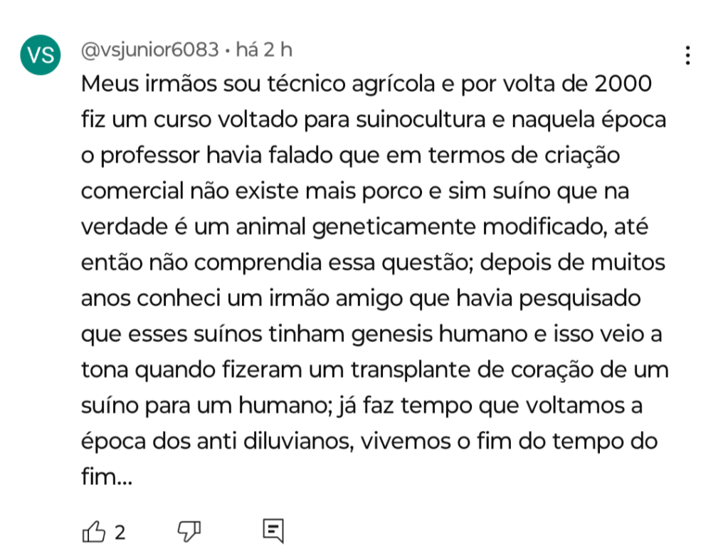Click the word 'transplante' in the comment
Image resolution: width=728 pixels, height=547 pixels.
click(426, 370)
